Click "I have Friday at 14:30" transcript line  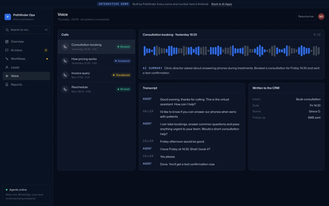tap(185, 149)
